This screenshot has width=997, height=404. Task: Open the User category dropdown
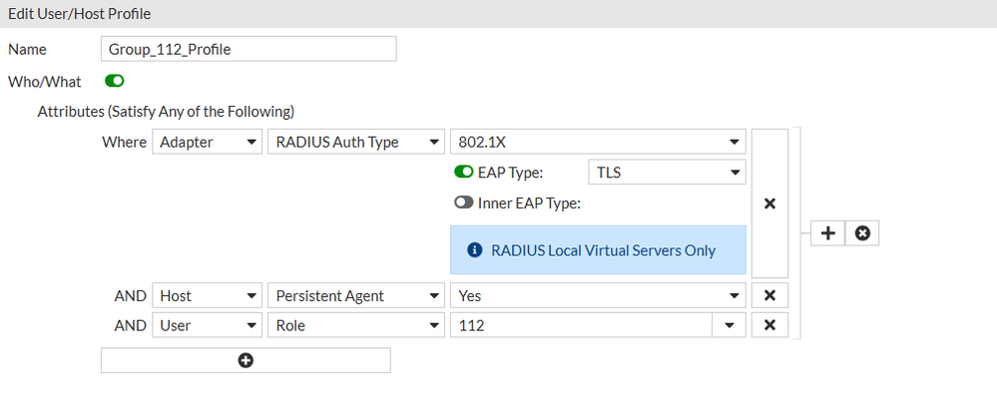(x=207, y=325)
